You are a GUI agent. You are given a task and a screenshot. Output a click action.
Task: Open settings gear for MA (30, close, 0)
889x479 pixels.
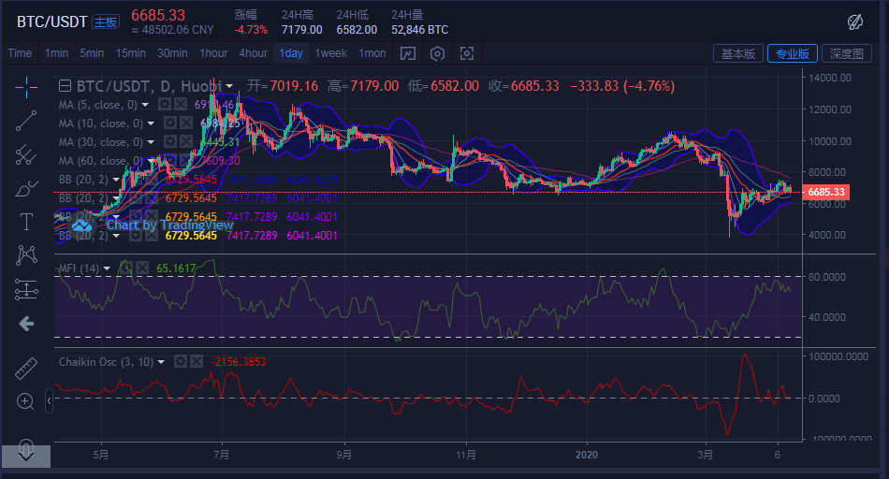(170, 141)
